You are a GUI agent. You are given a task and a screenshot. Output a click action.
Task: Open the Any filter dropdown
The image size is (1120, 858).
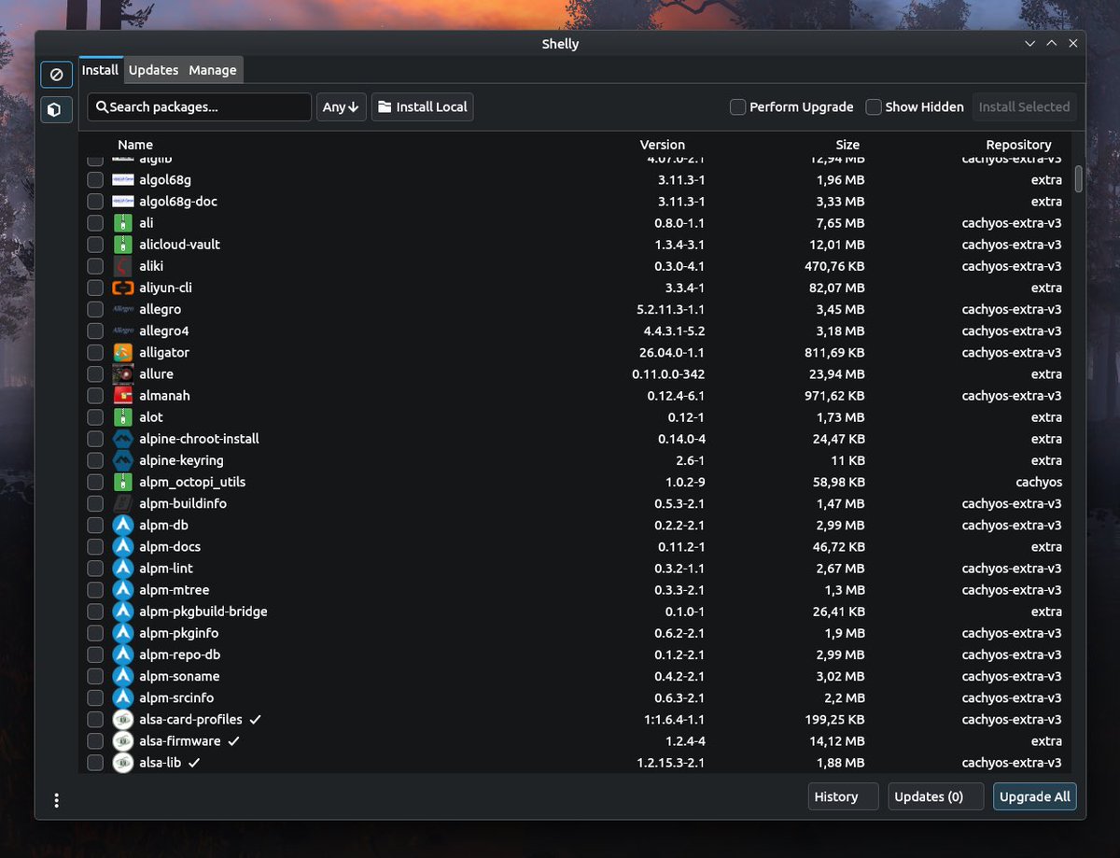341,107
